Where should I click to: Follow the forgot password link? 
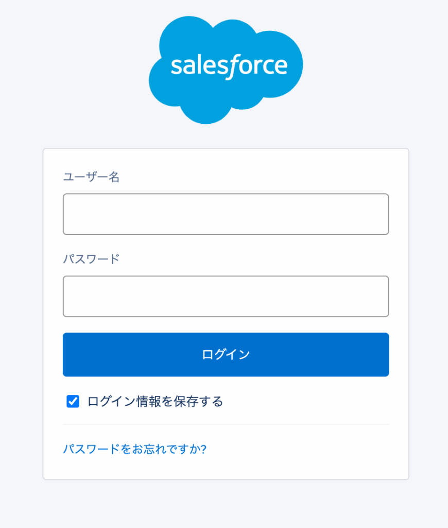click(134, 449)
